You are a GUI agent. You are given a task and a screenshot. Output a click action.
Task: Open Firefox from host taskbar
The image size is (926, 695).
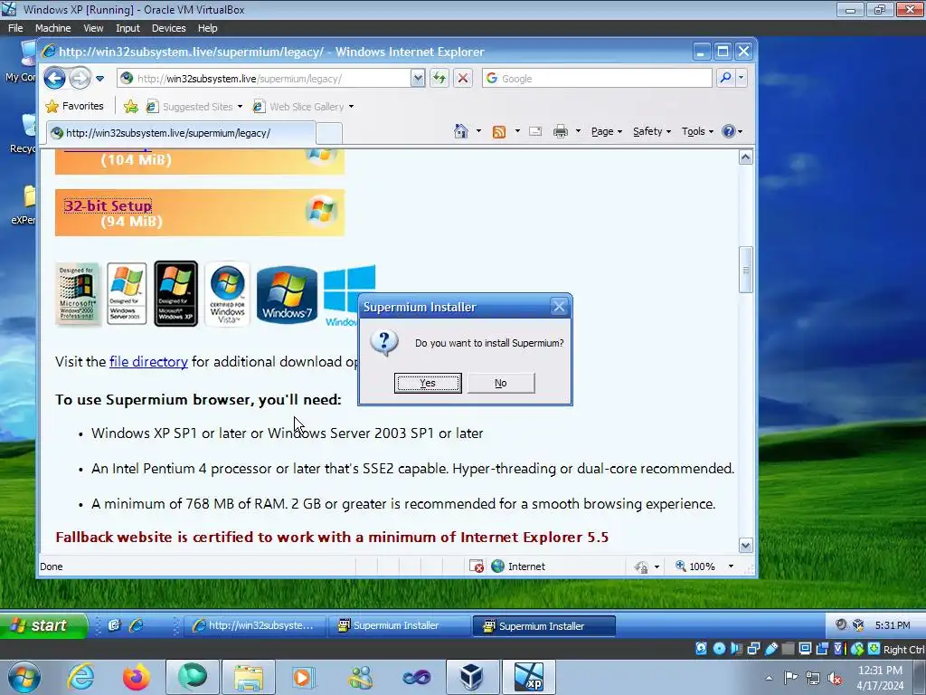pyautogui.click(x=137, y=677)
